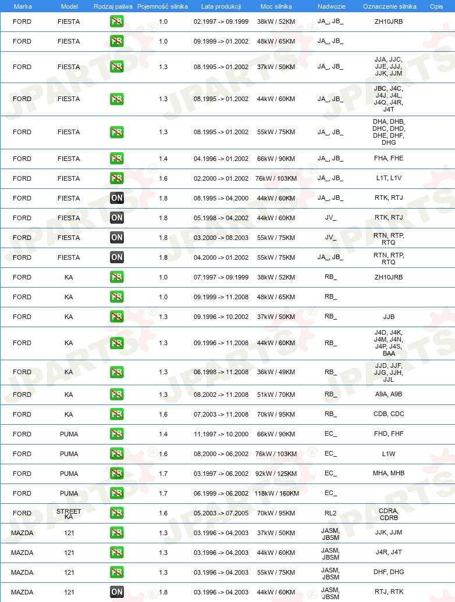455x602 pixels.
Task: Select the engine code cell J4R, J4T in Mazda row
Action: pyautogui.click(x=389, y=552)
